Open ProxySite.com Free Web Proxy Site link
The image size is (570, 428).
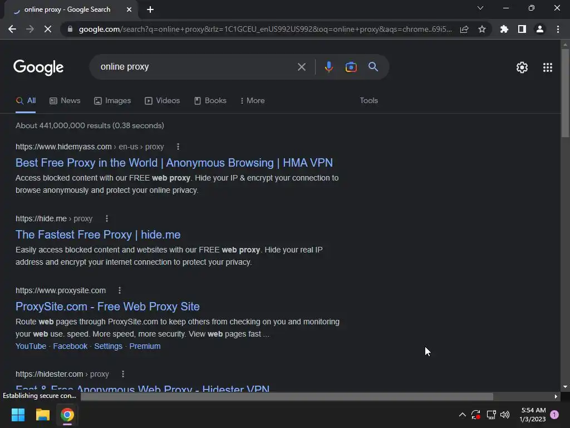tap(107, 307)
